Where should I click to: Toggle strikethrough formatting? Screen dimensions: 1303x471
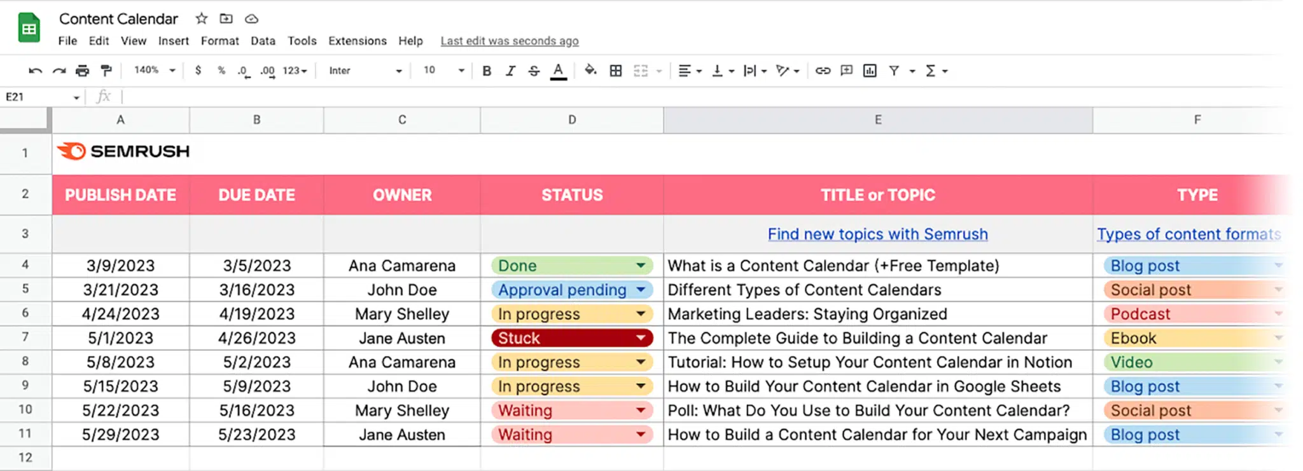tap(534, 71)
